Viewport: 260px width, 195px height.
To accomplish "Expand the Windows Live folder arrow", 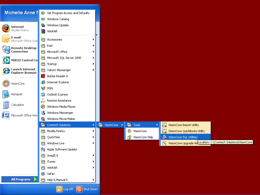I will click(93, 143).
